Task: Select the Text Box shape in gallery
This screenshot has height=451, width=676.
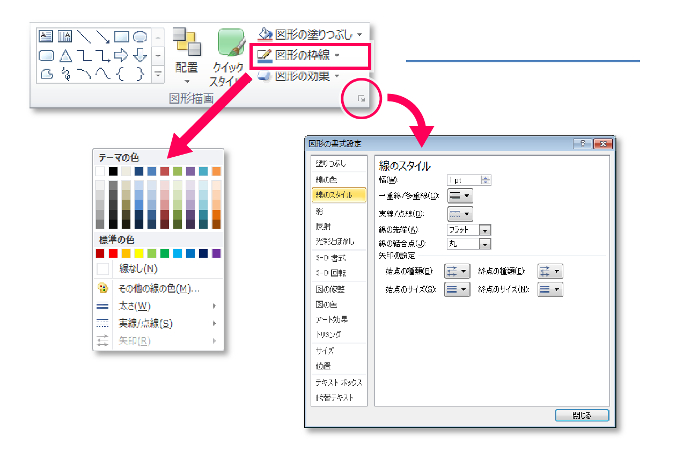Action: [46, 37]
